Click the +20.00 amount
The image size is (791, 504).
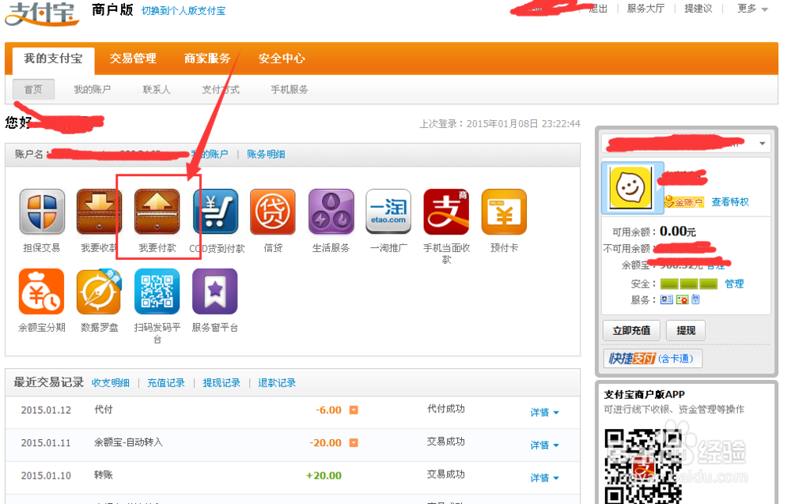pos(324,476)
